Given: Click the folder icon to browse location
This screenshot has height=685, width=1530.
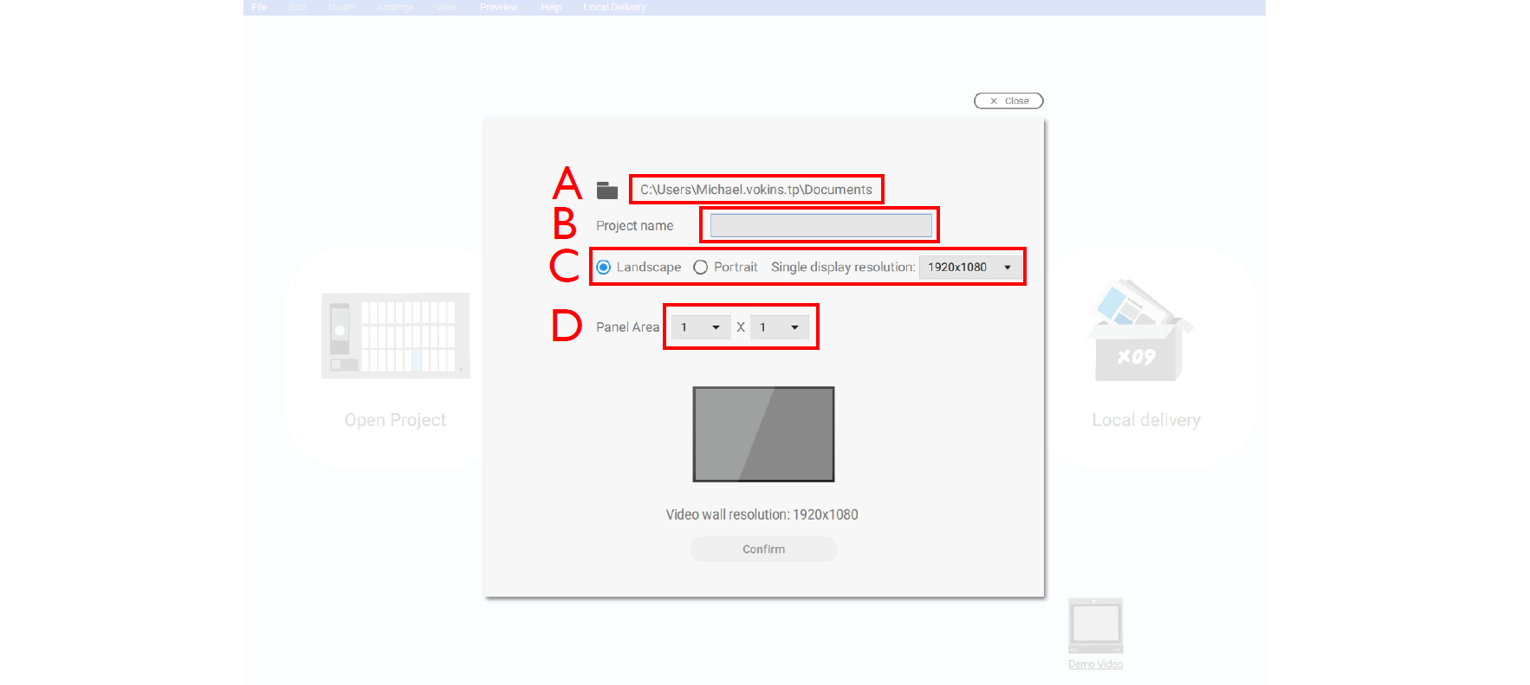Looking at the screenshot, I should (x=606, y=191).
